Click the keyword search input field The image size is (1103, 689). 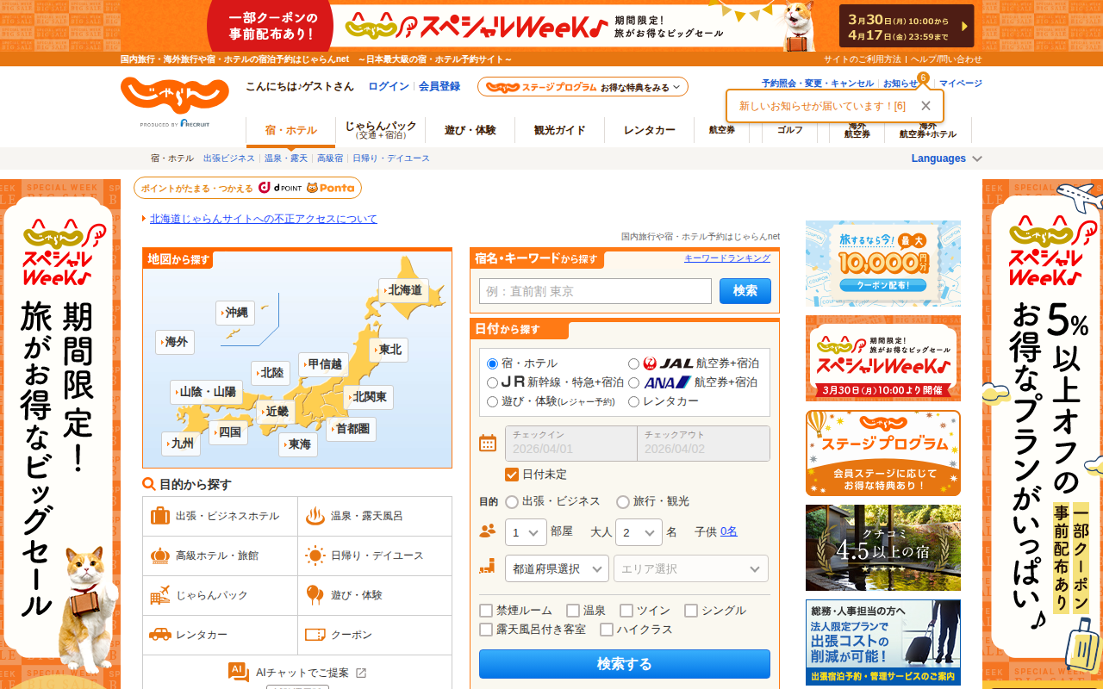pos(595,291)
